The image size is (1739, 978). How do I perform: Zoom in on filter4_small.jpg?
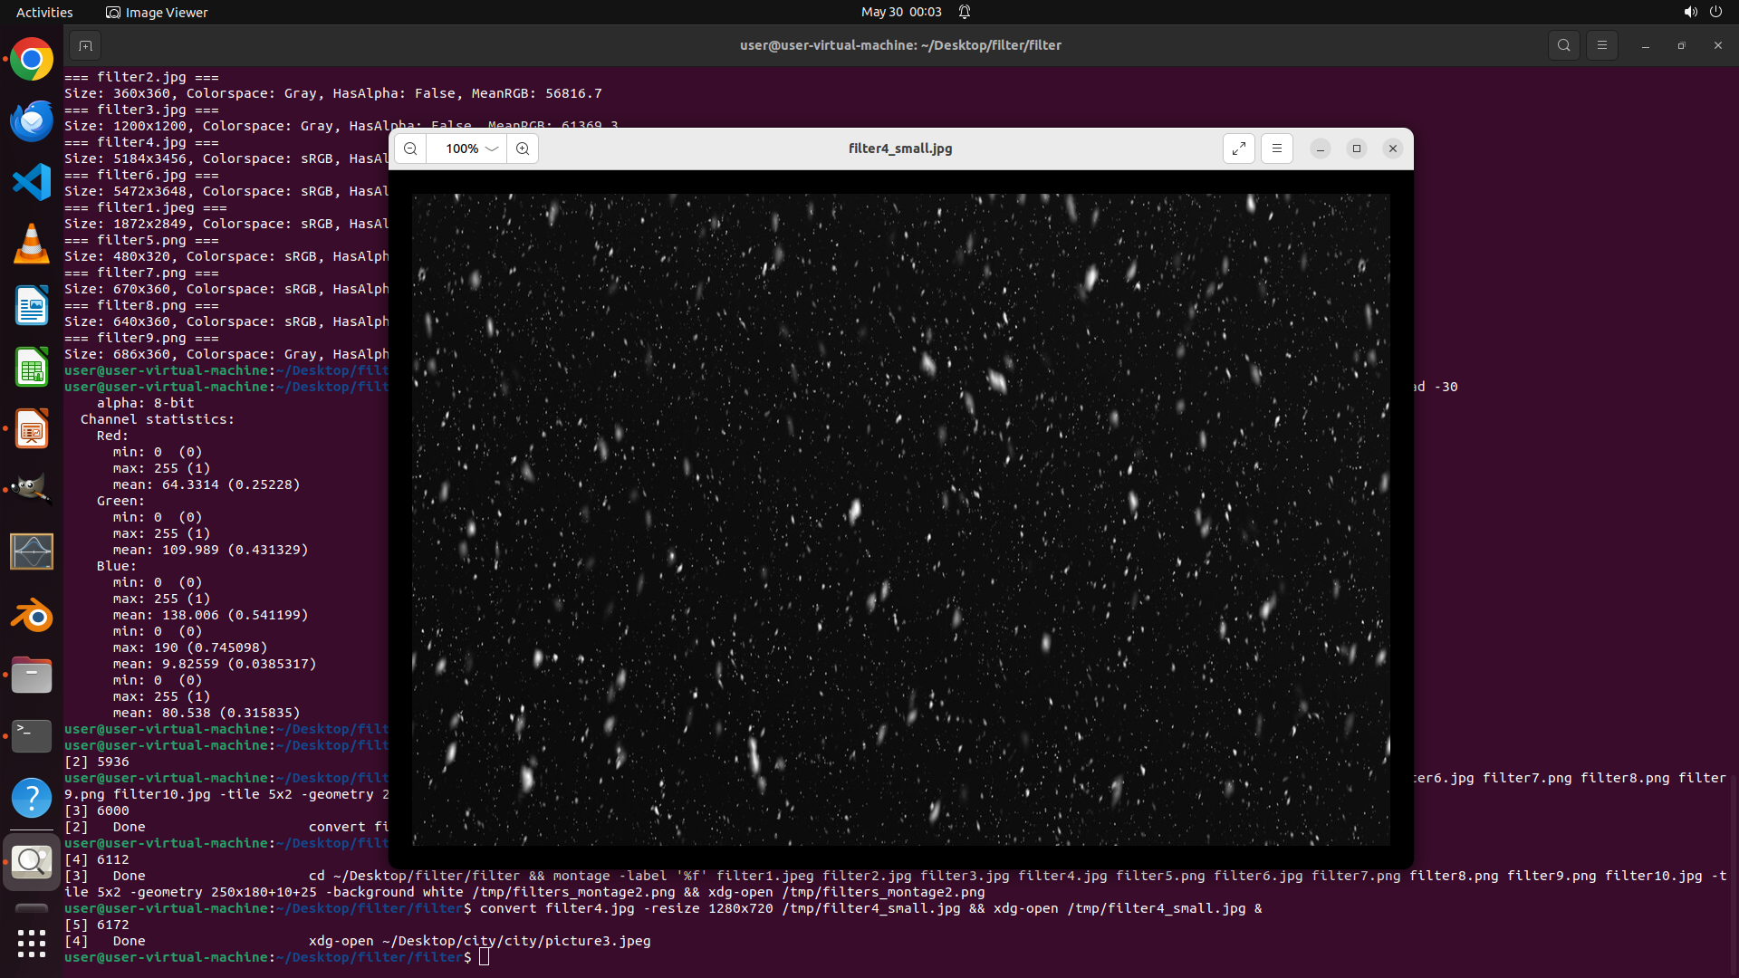pyautogui.click(x=523, y=149)
